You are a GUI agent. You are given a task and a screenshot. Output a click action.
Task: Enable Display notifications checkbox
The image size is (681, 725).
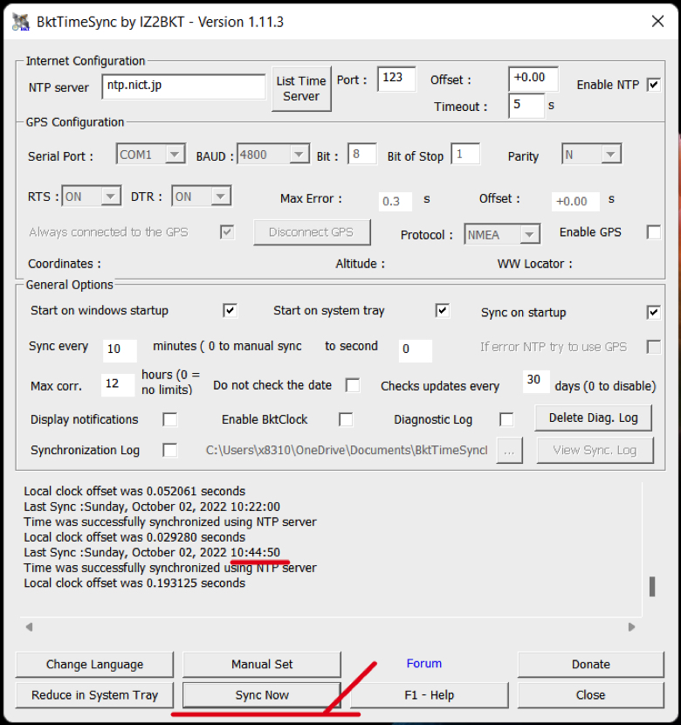click(170, 420)
